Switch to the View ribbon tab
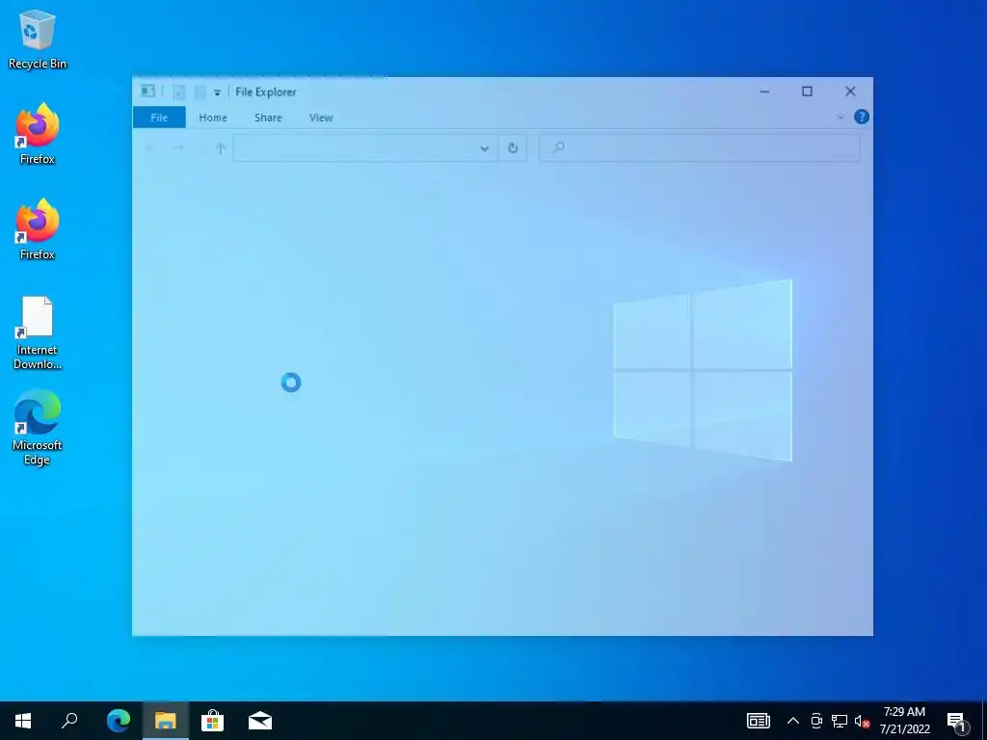Screen dimensions: 987x740 [321, 117]
